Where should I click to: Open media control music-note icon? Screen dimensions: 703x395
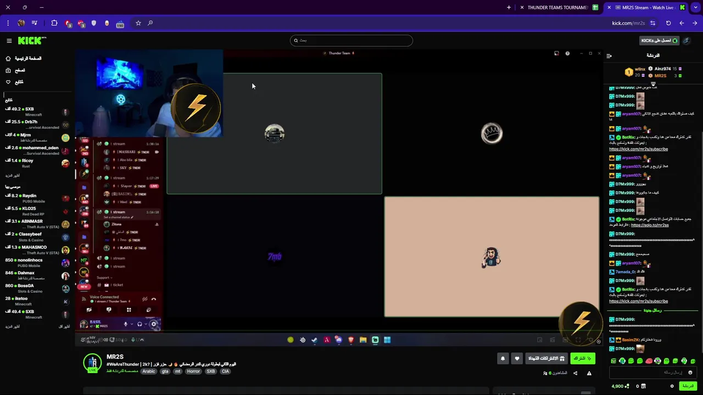coord(35,23)
